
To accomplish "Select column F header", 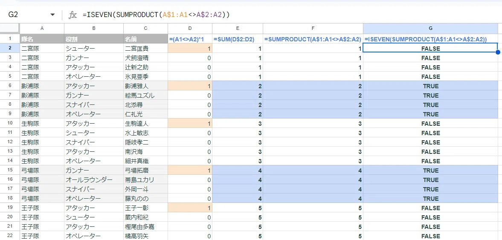I will [313, 28].
